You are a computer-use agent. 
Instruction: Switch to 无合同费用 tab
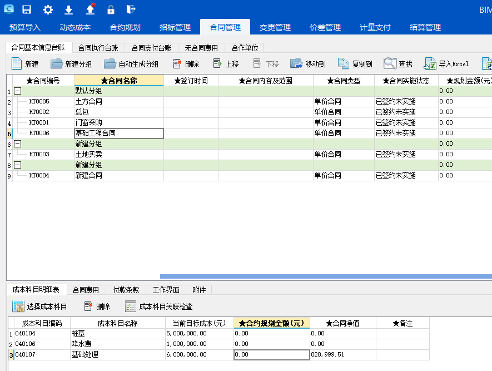click(x=201, y=48)
